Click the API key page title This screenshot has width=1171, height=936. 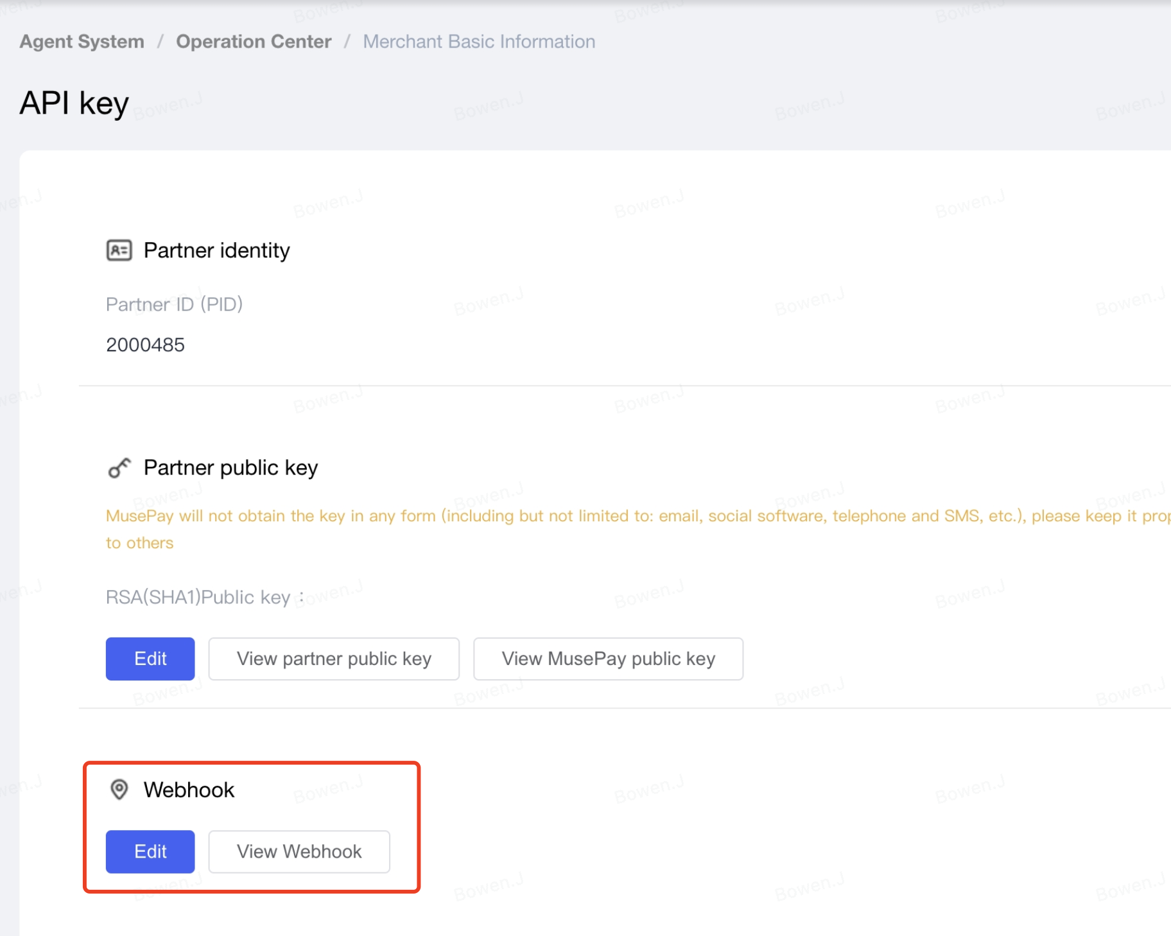pyautogui.click(x=74, y=103)
